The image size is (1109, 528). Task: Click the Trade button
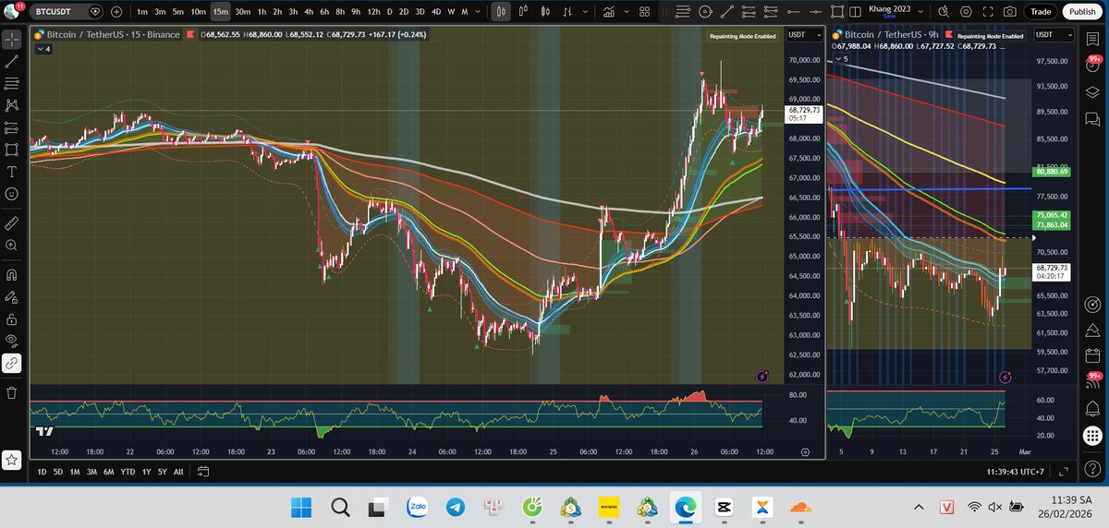click(x=1042, y=12)
